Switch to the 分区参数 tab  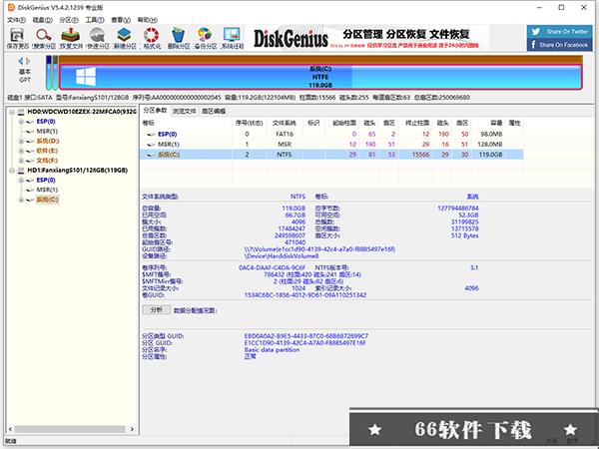pos(155,111)
